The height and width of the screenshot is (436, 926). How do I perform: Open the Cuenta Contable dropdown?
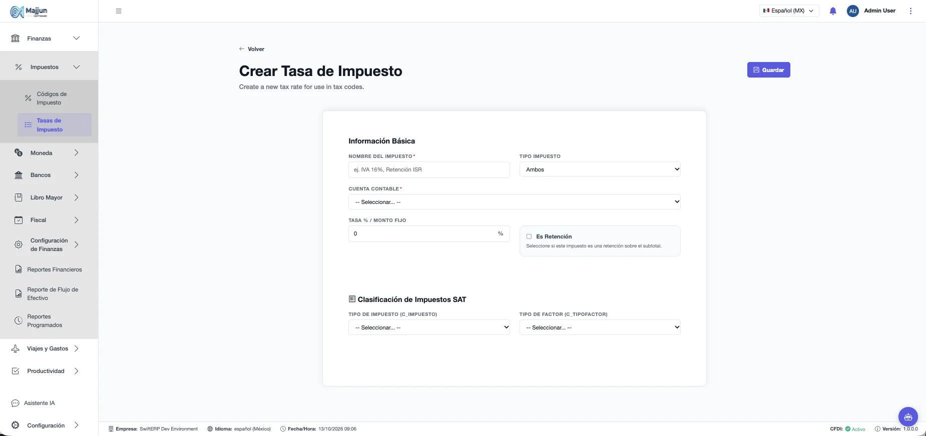(515, 202)
